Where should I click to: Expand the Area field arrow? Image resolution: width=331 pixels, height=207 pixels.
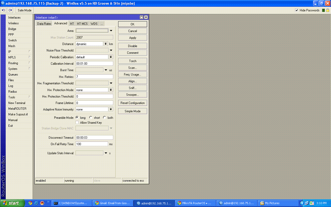pyautogui.click(x=111, y=31)
